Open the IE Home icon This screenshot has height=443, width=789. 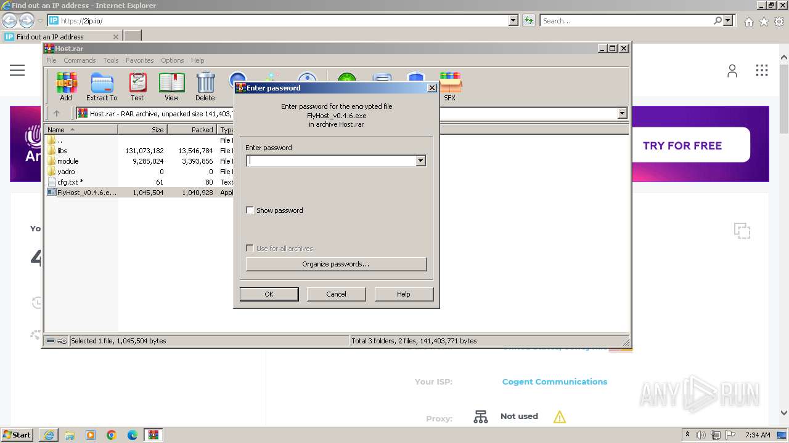tap(748, 22)
